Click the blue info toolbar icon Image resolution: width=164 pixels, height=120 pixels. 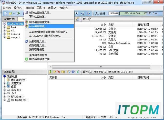(77, 13)
